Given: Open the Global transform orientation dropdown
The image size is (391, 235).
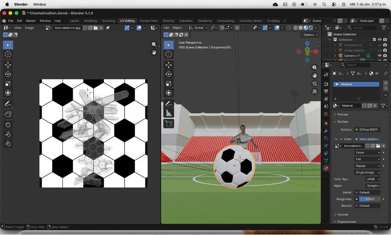Looking at the screenshot, I should point(198,28).
